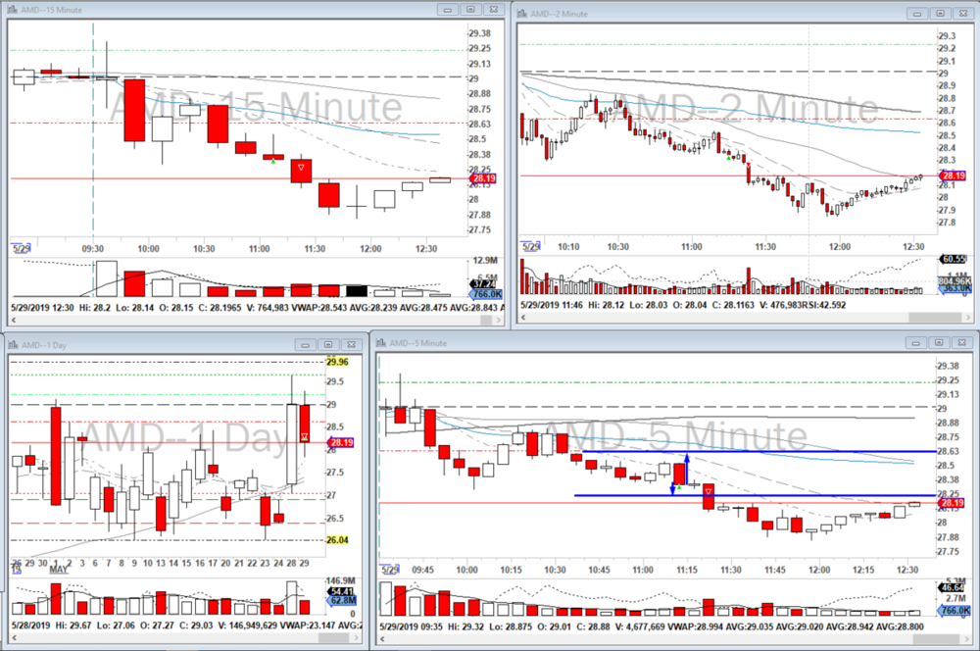Click the sell triangle marker on 5 Minute chart
Viewport: 980px width, 651px height.
click(709, 489)
